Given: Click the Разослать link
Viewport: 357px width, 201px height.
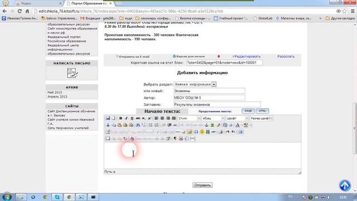Looking at the screenshot, I should click(286, 56).
